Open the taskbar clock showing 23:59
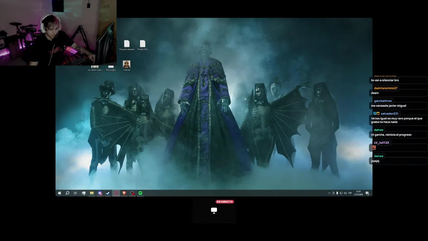 pyautogui.click(x=358, y=193)
